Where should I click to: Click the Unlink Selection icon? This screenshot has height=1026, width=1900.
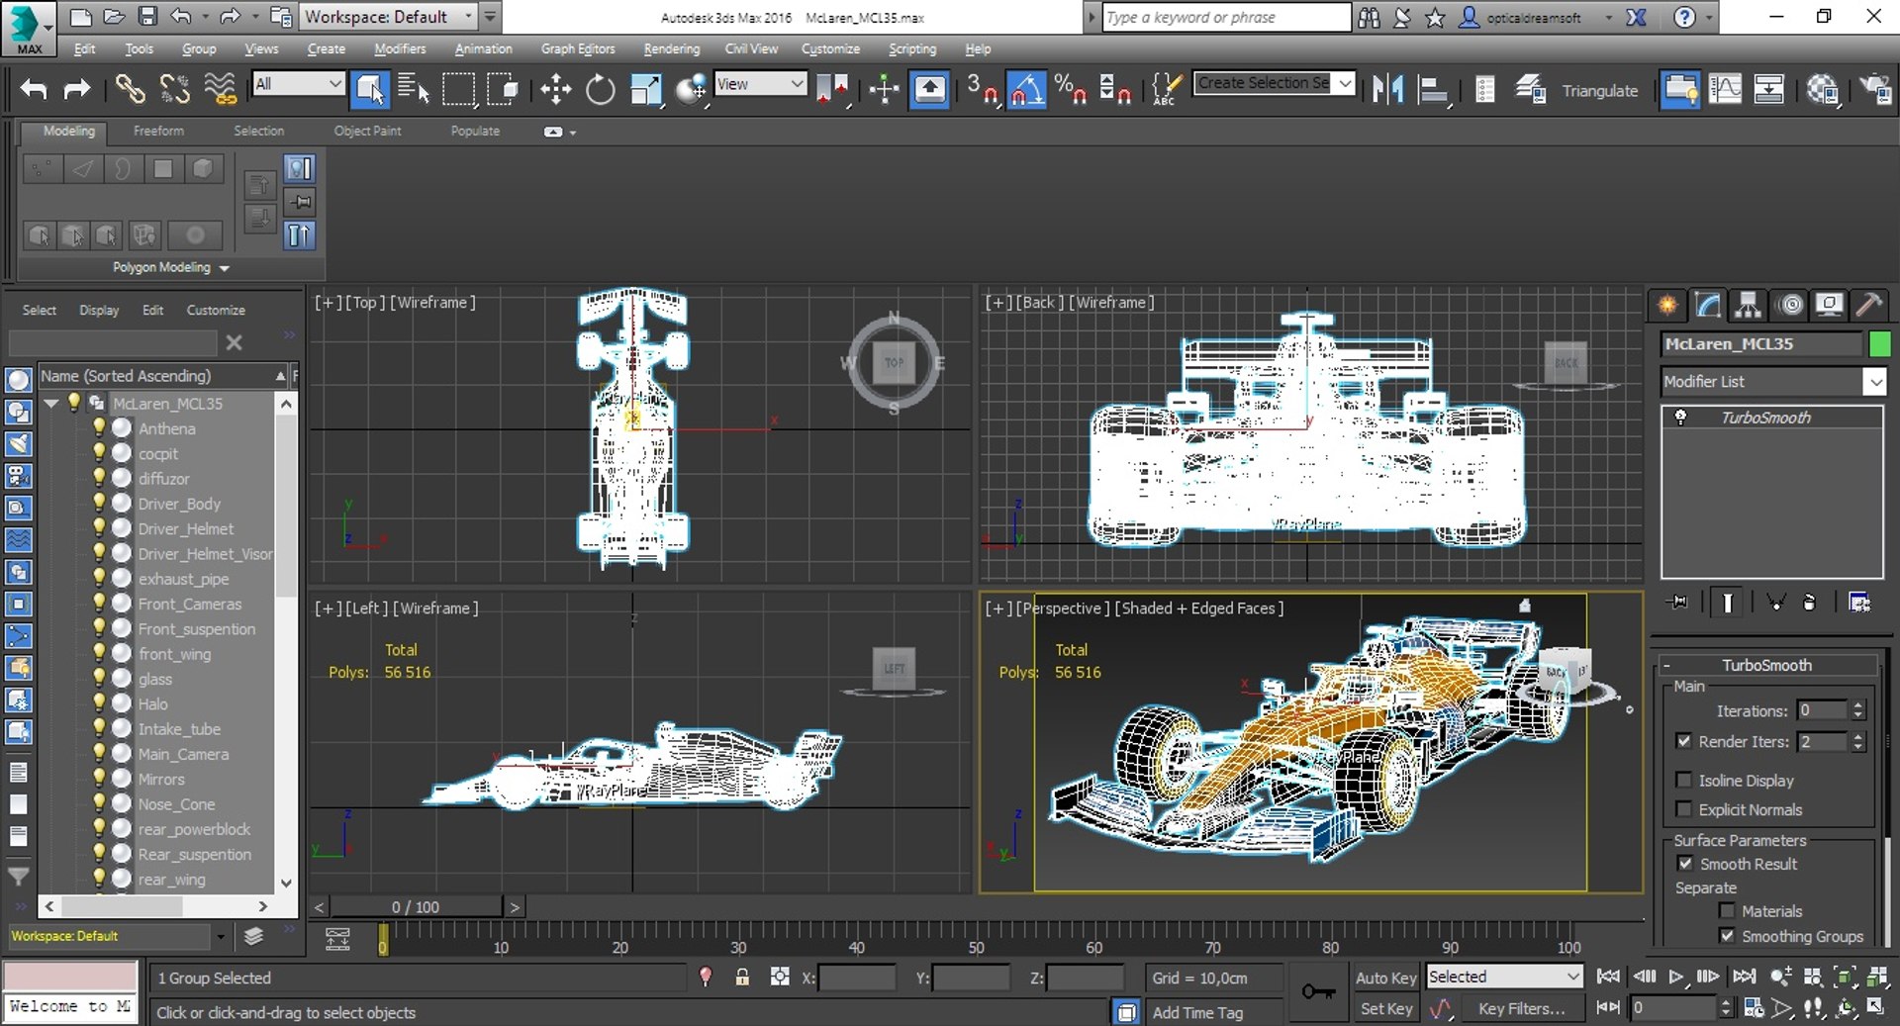click(174, 89)
